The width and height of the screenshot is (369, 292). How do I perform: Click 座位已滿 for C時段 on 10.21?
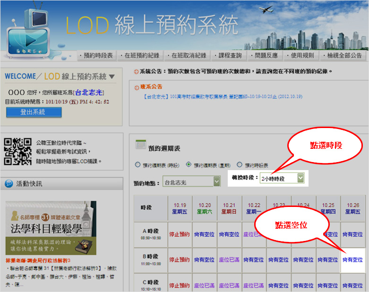229,285
